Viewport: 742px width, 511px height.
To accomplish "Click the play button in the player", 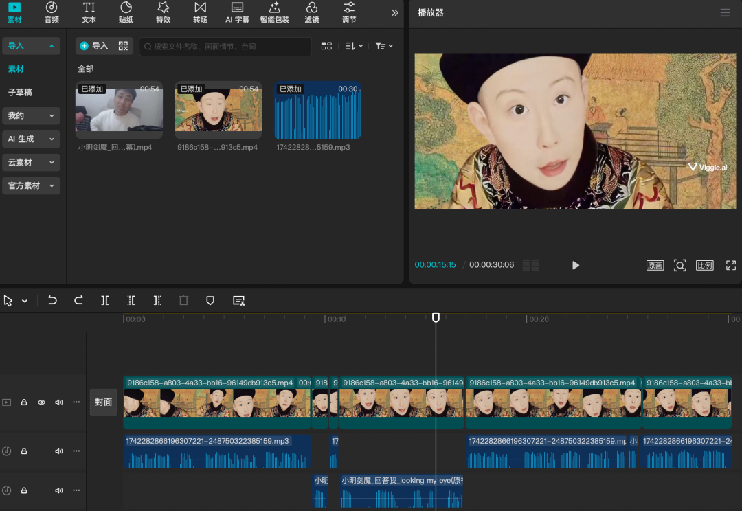I will coord(576,265).
